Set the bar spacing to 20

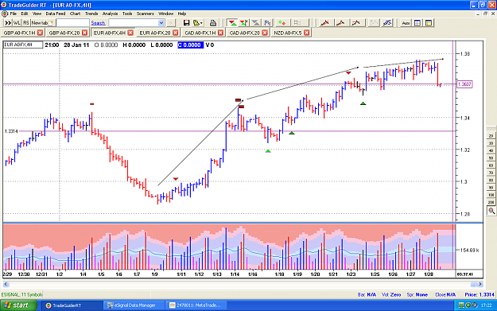point(491,136)
